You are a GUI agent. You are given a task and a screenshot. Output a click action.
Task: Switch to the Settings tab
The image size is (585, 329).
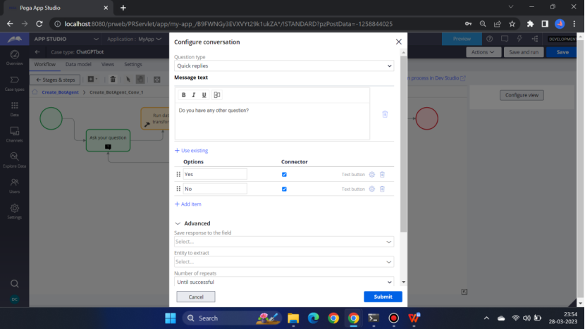[133, 64]
